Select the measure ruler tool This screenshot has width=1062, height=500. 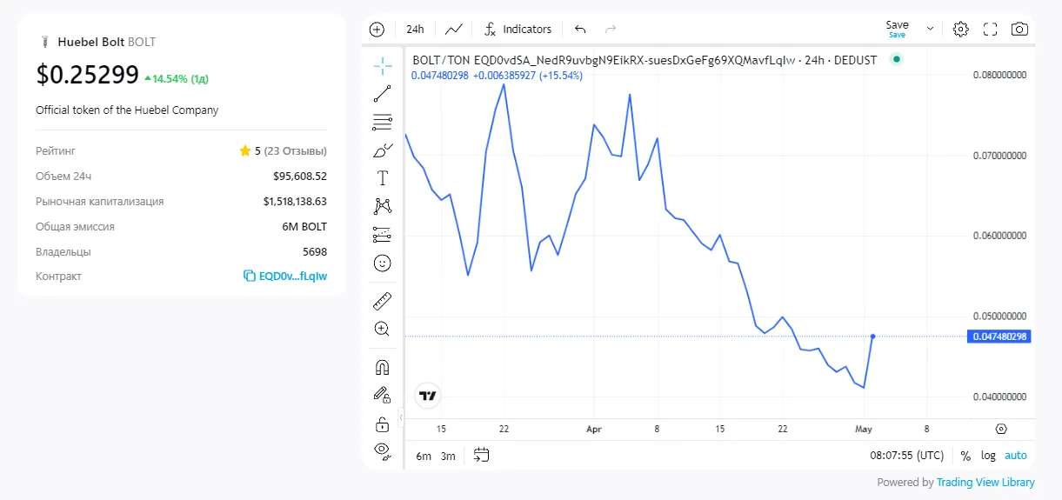pos(382,302)
